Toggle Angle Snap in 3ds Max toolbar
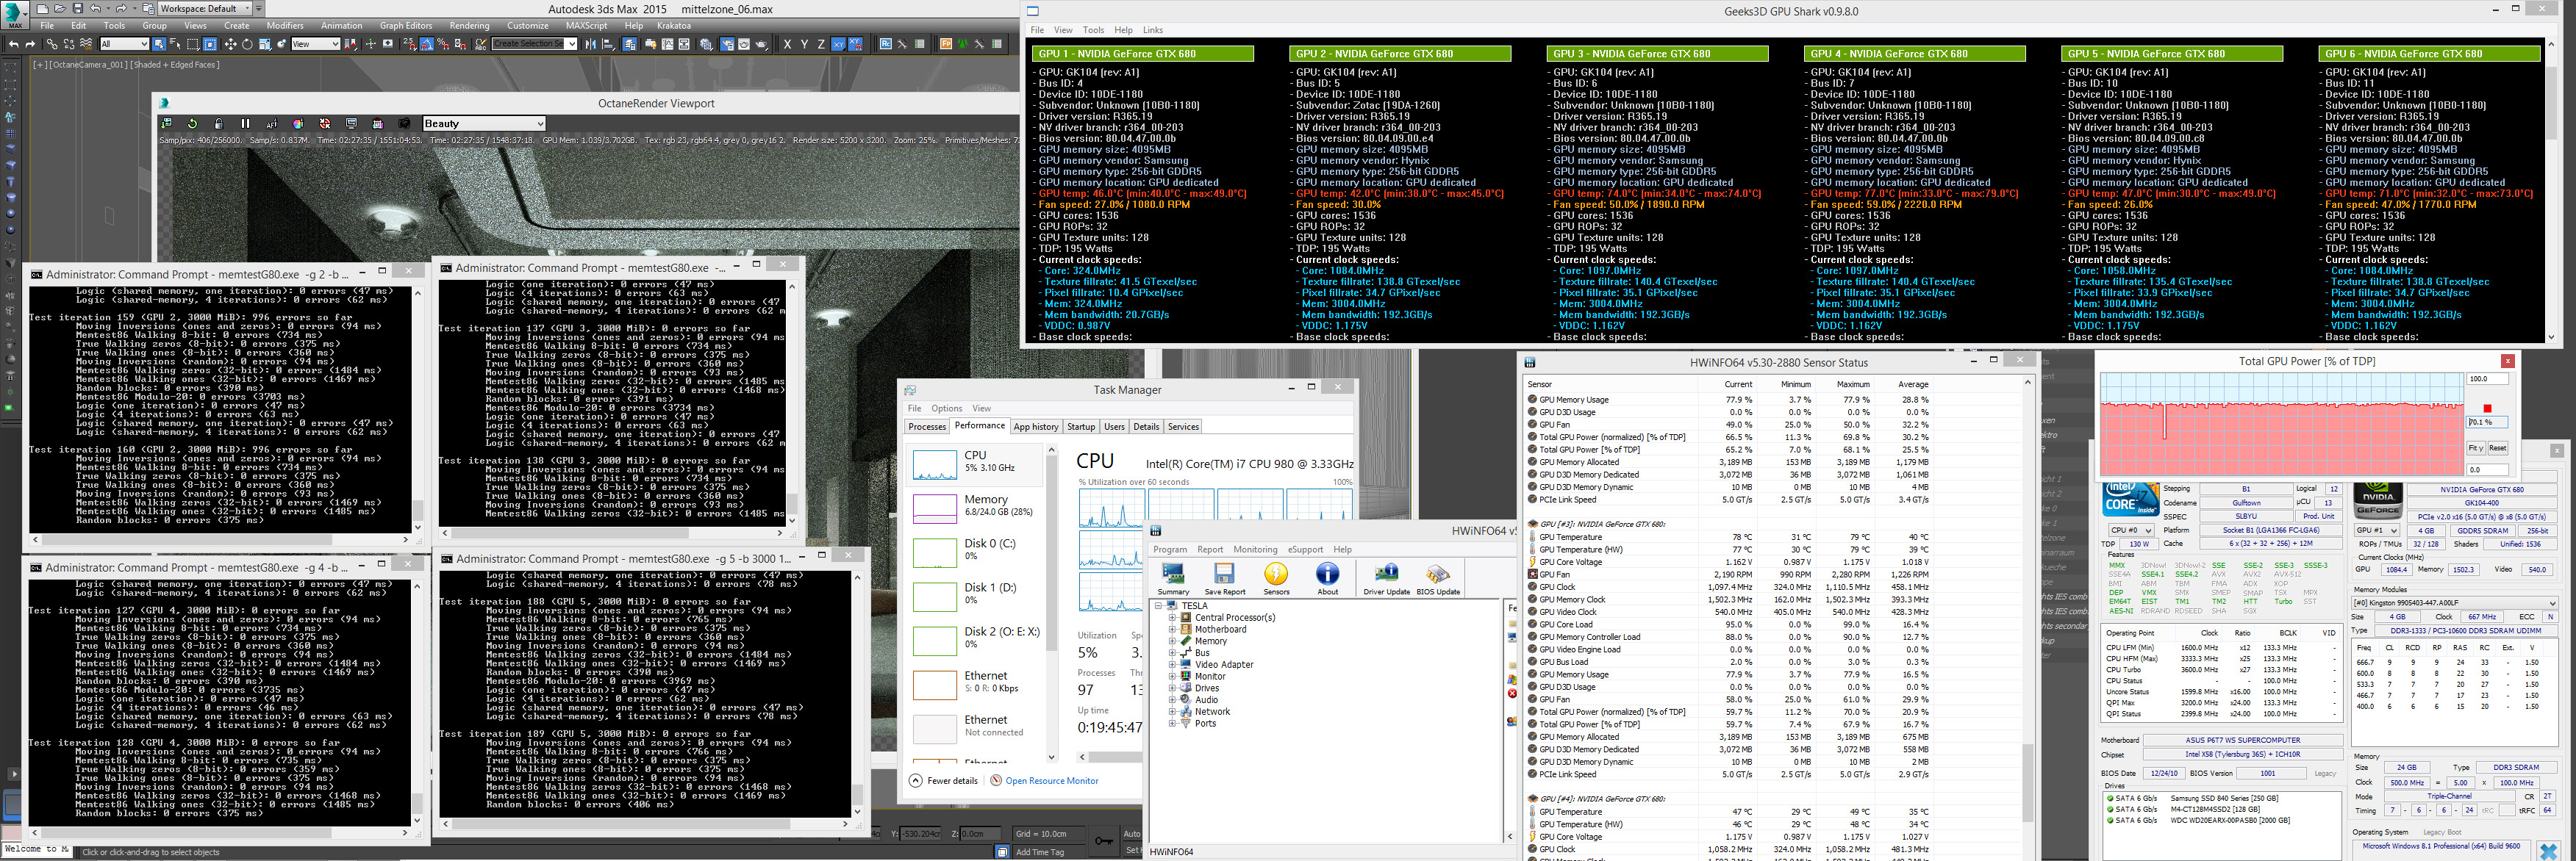Screen dimensions: 2576x861 (426, 44)
